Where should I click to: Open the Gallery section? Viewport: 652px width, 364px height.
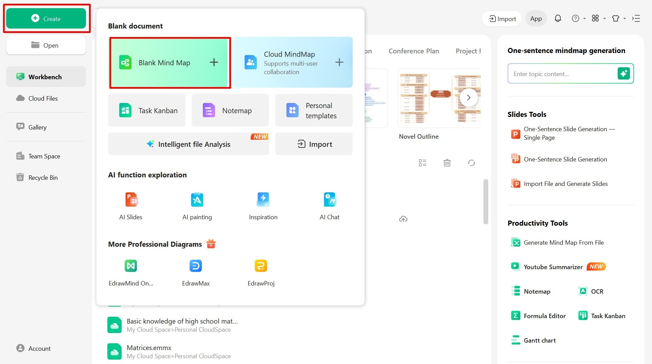pos(46,127)
